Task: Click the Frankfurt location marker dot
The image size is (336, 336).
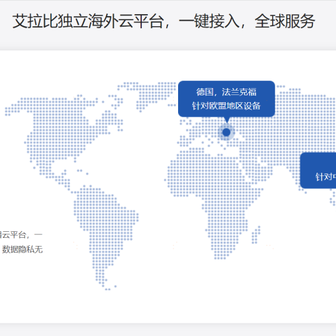Action: 226,132
